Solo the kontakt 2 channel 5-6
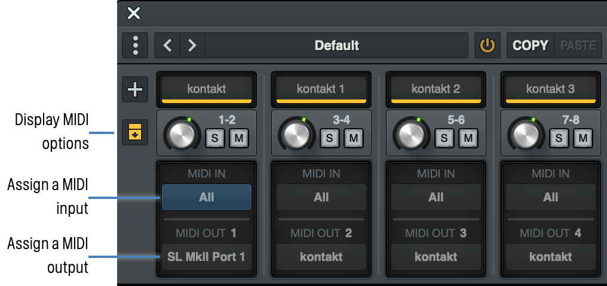 pos(444,138)
